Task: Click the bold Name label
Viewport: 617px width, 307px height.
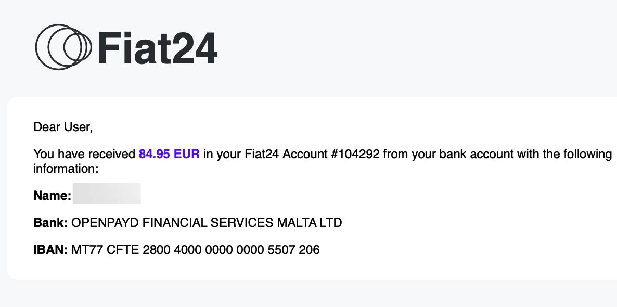Action: (52, 196)
